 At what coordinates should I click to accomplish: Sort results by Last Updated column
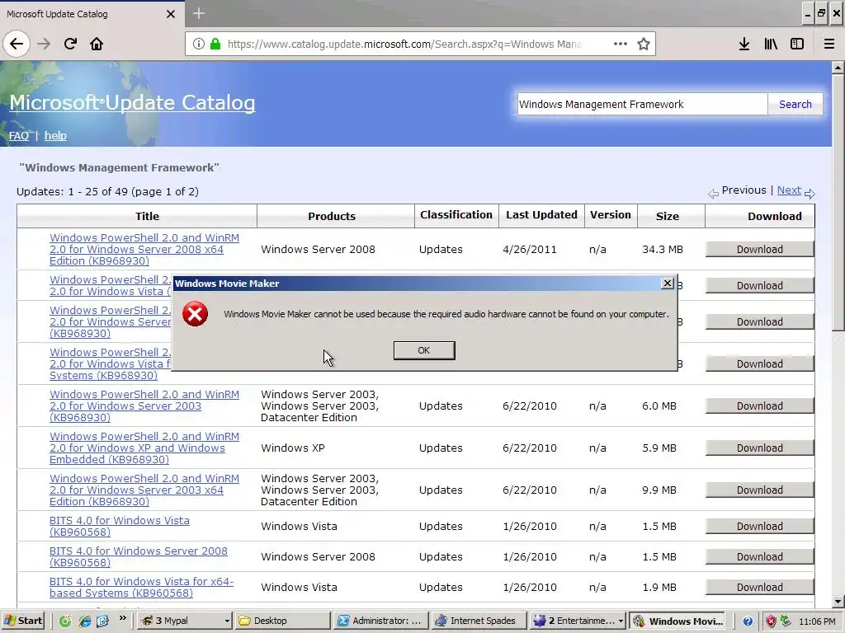(541, 215)
